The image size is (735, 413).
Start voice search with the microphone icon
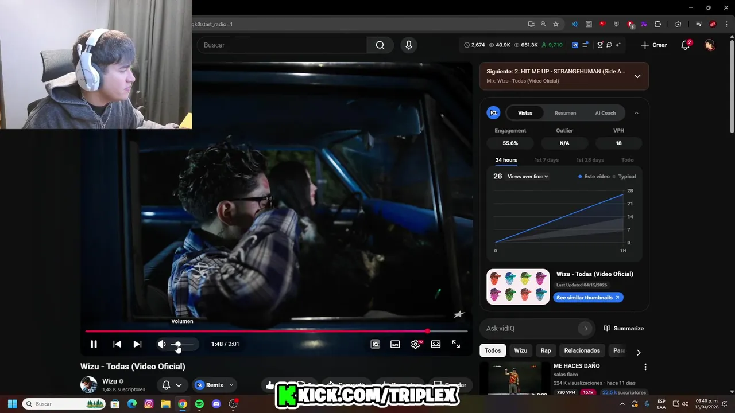[409, 45]
